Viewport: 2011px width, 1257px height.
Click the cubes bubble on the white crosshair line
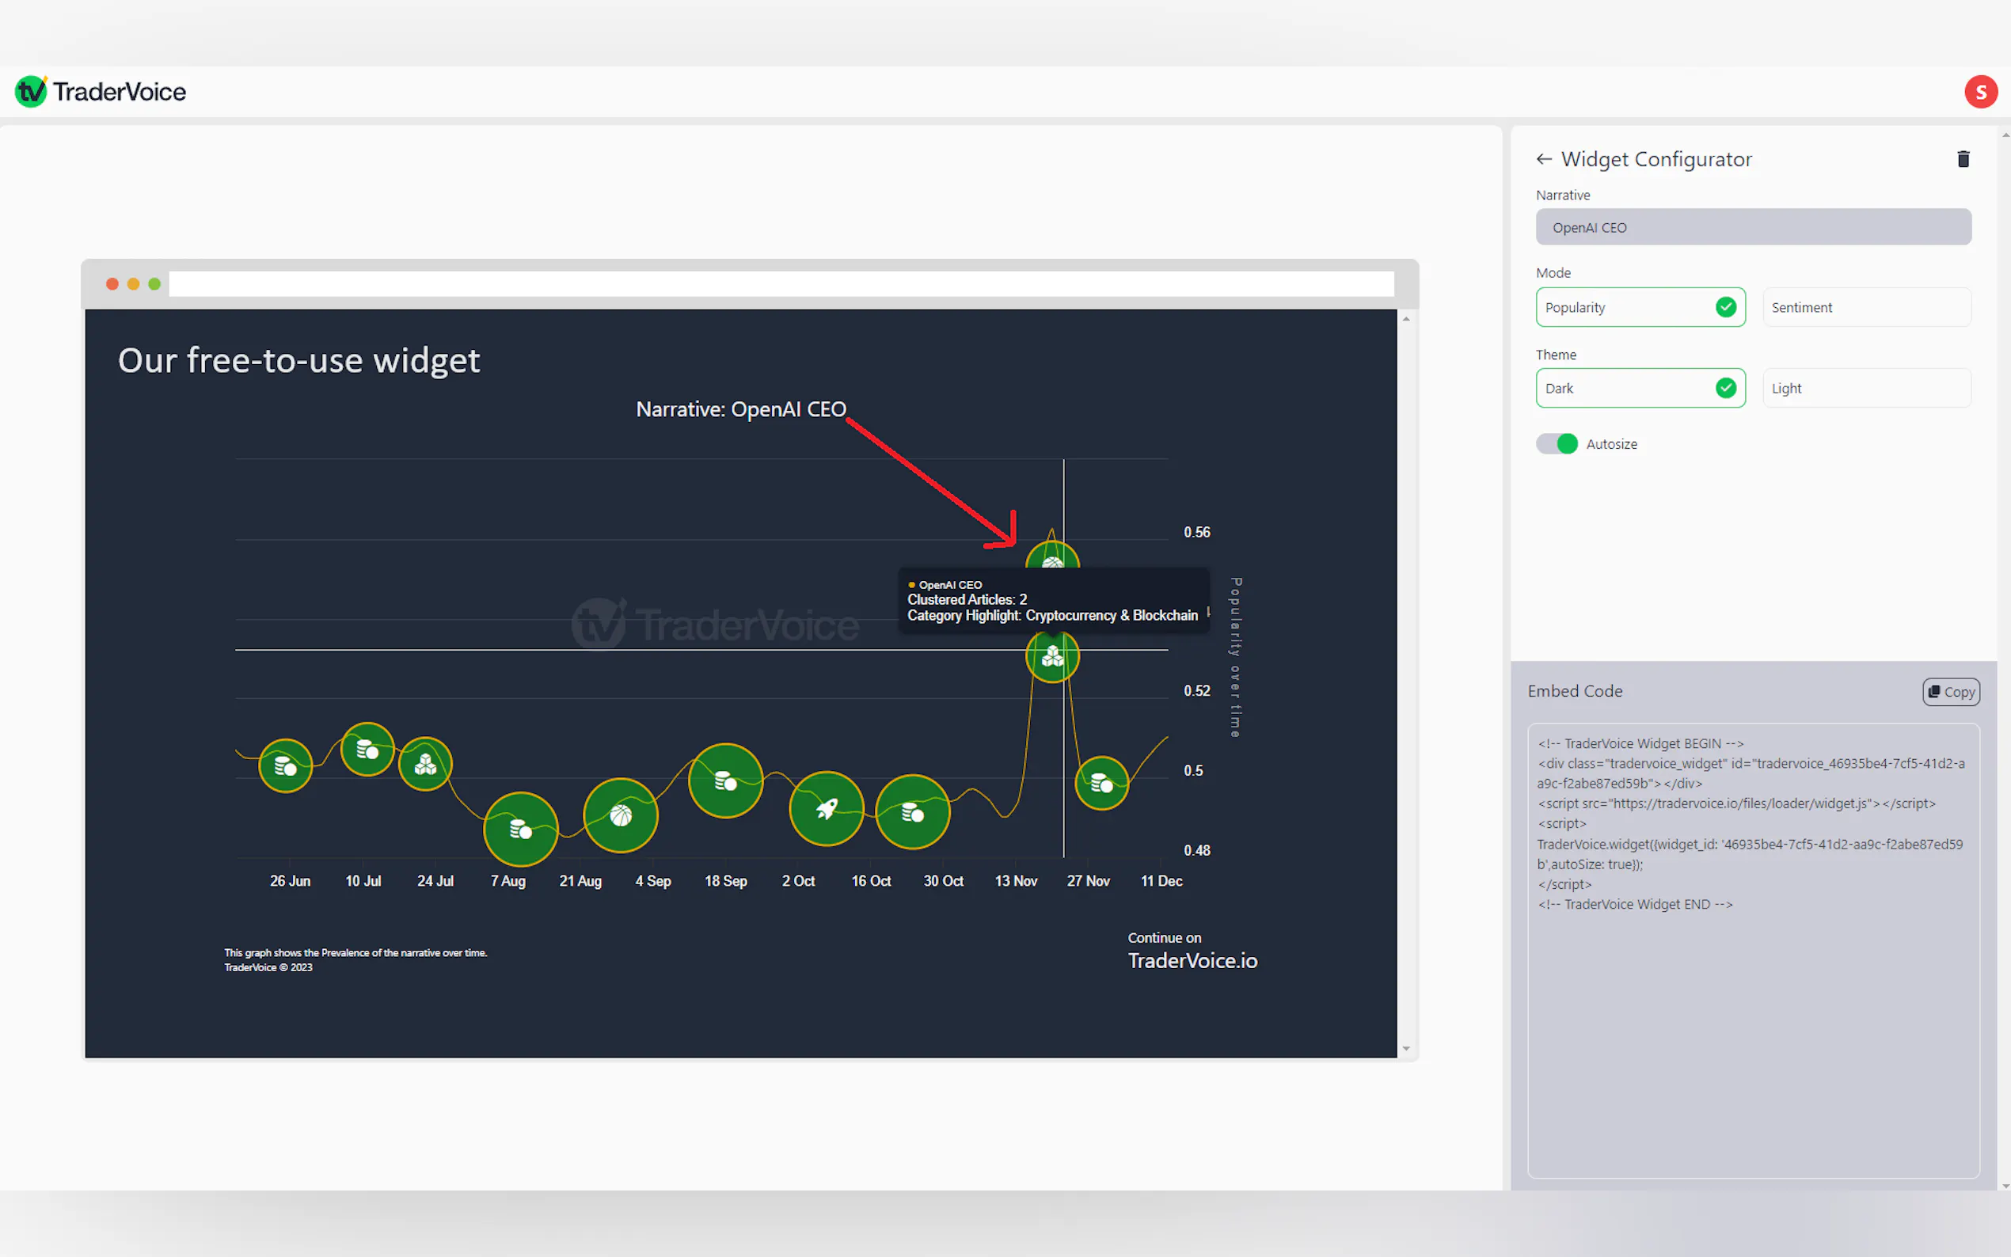[x=1051, y=657]
